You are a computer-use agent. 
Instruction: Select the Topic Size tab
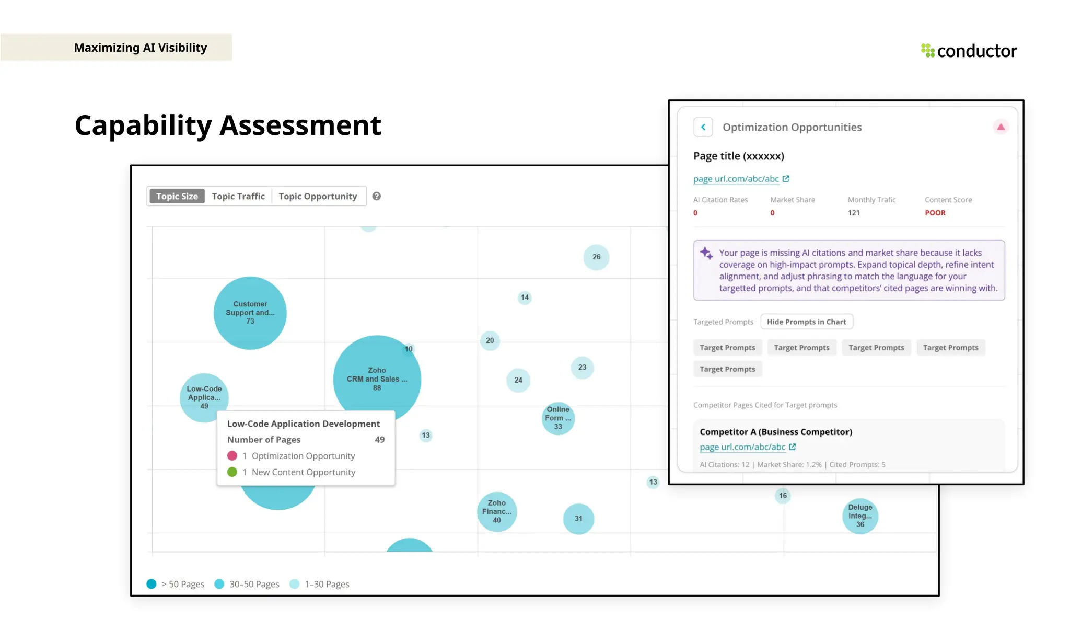coord(177,196)
